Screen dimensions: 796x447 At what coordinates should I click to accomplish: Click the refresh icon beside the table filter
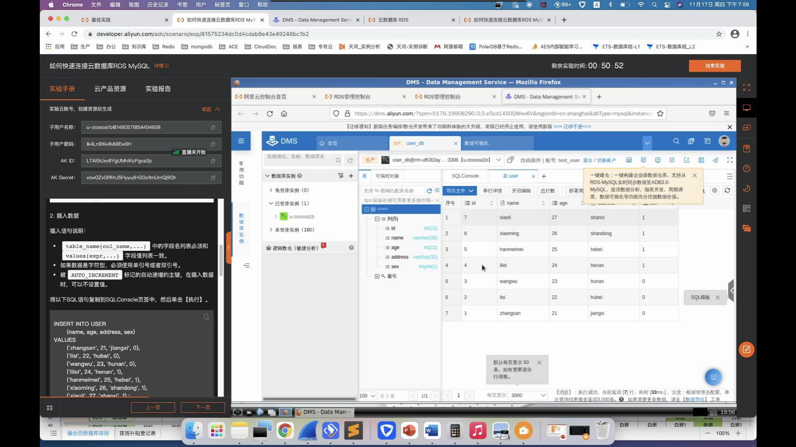coord(430,191)
